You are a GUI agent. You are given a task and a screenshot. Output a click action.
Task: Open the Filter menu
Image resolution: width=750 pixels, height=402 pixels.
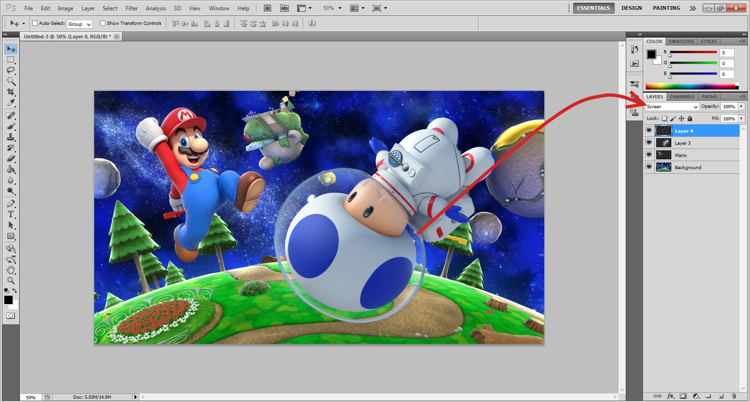click(x=132, y=8)
